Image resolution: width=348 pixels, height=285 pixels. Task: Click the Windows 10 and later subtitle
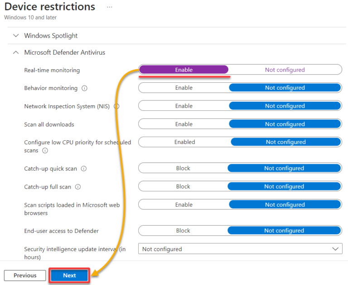[30, 18]
